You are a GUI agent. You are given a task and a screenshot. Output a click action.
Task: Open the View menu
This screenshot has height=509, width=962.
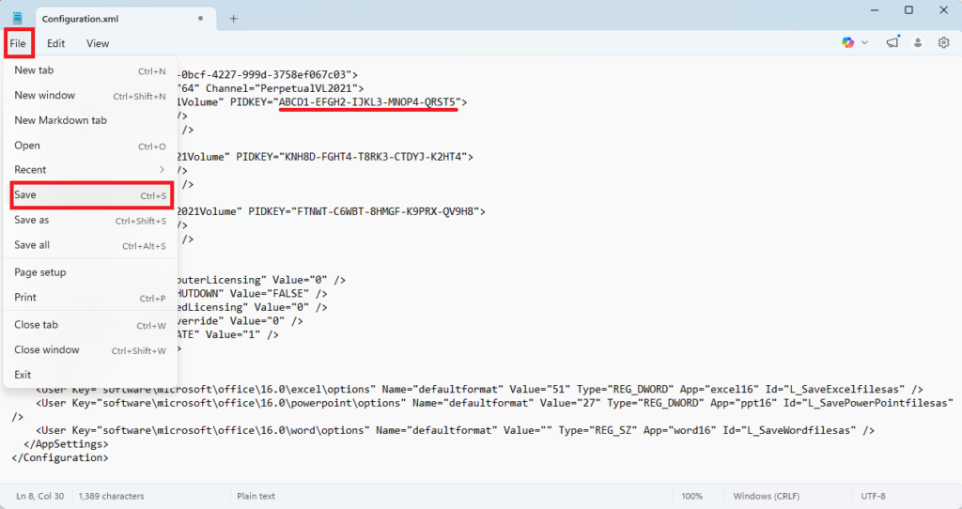pyautogui.click(x=98, y=43)
